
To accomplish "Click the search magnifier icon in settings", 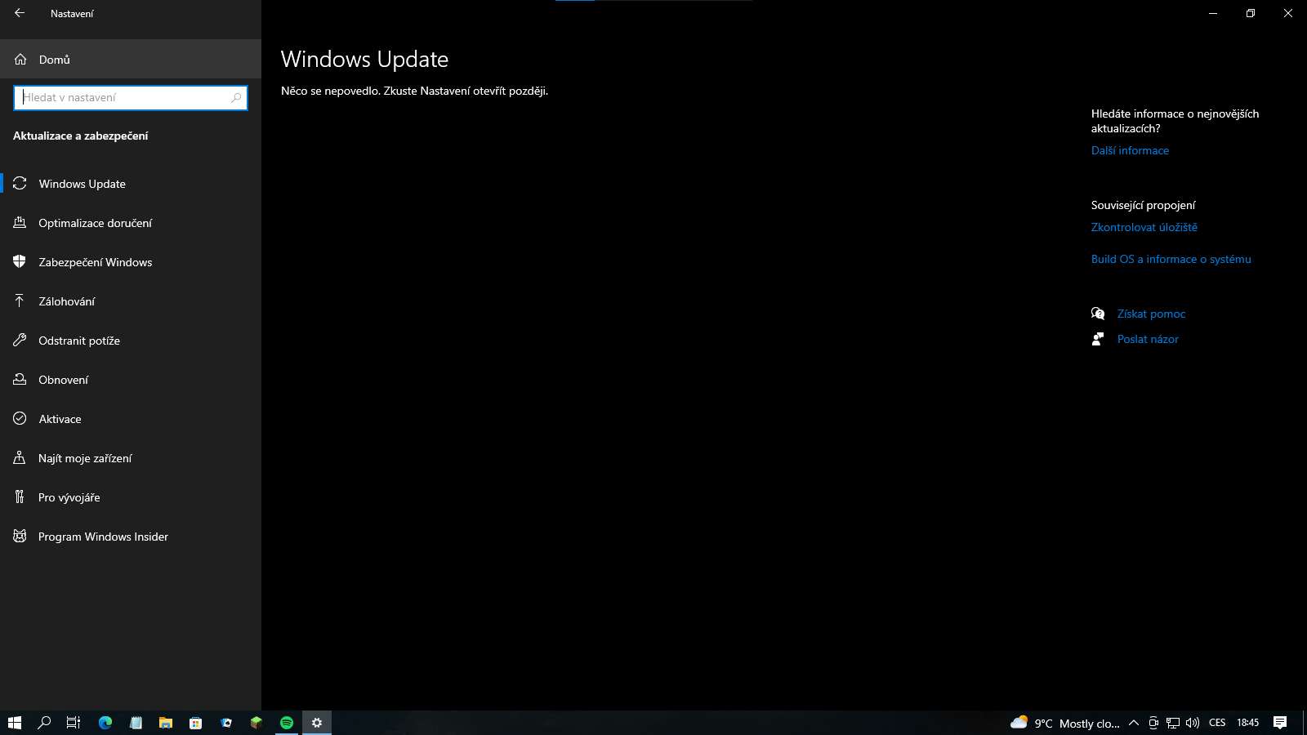I will [236, 98].
